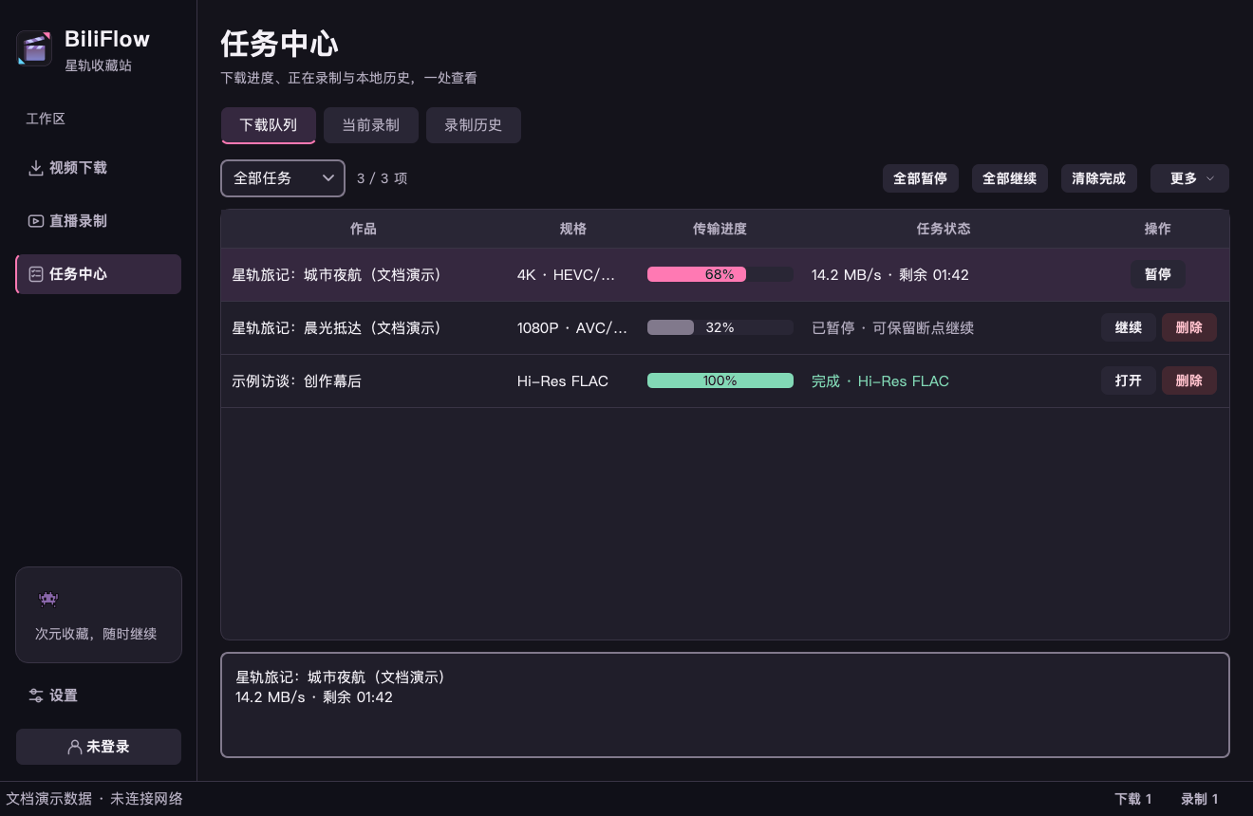Click the 工作区 sidebar section label

click(x=46, y=119)
